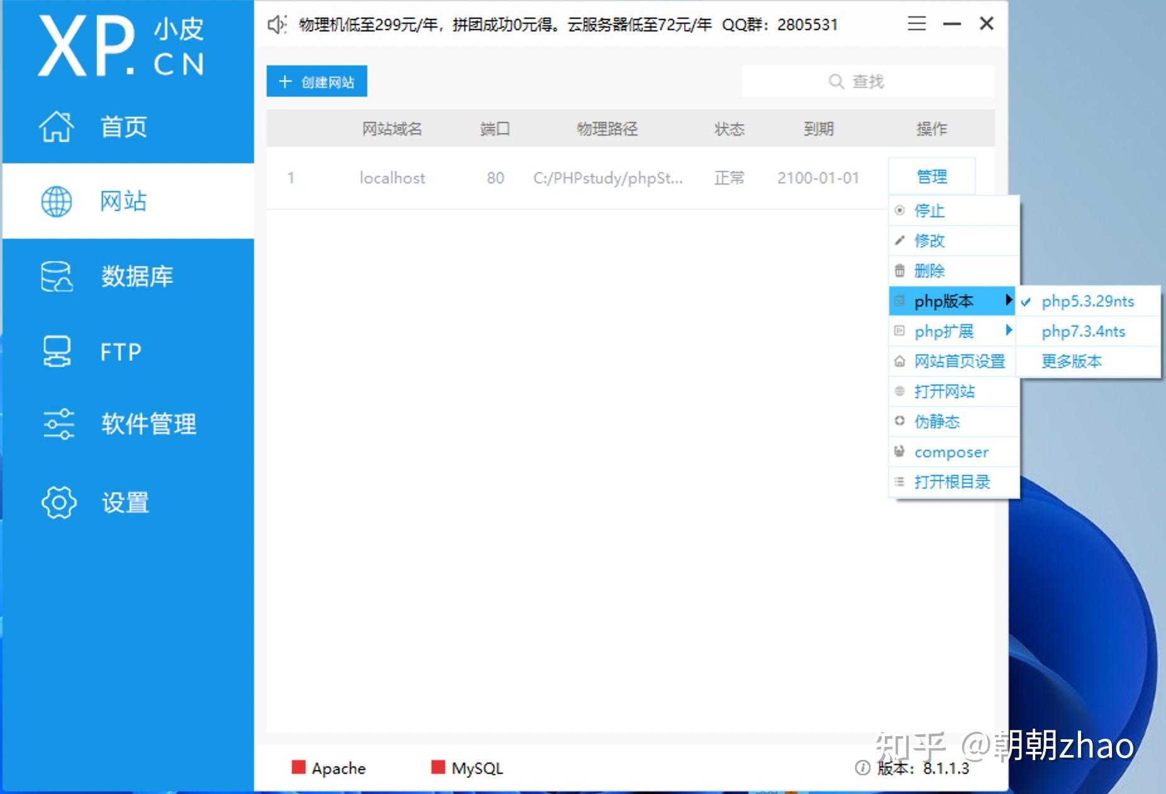The image size is (1166, 794).
Task: Expand the php扩展 submenu arrow
Action: point(1009,330)
